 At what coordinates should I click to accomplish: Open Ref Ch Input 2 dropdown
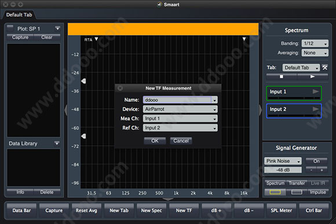[180, 128]
